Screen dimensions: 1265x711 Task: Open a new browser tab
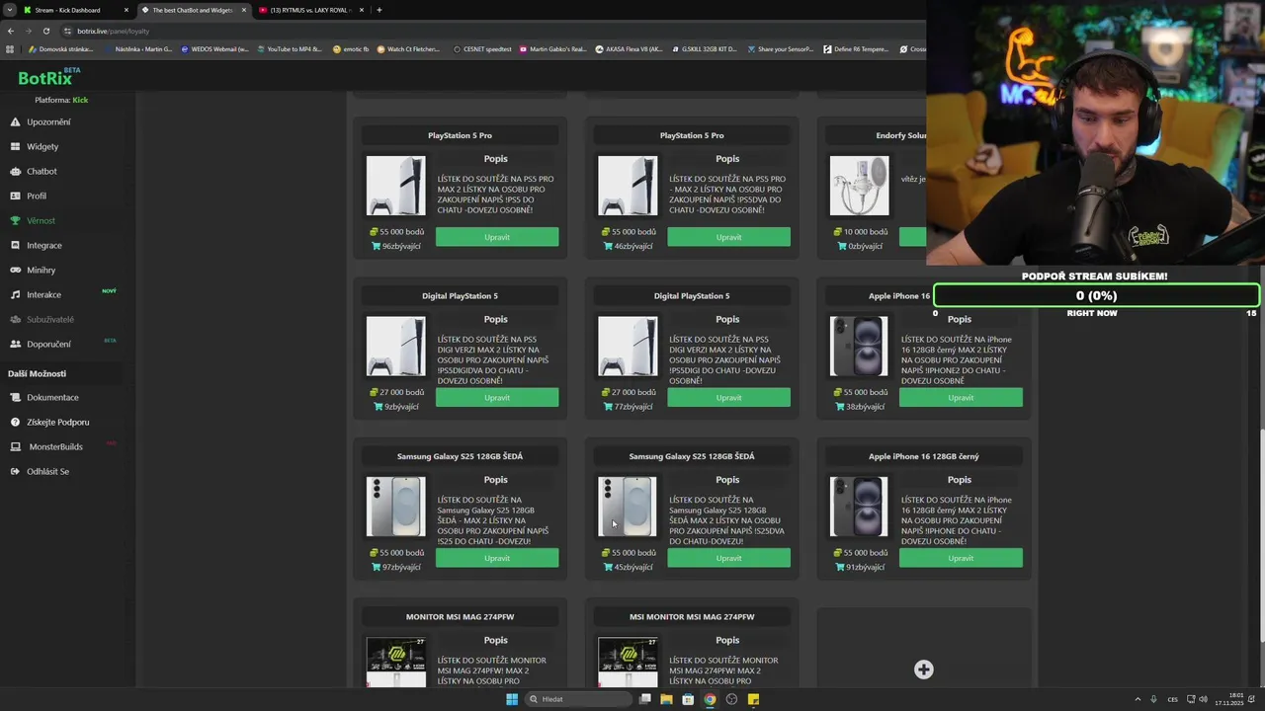[379, 10]
